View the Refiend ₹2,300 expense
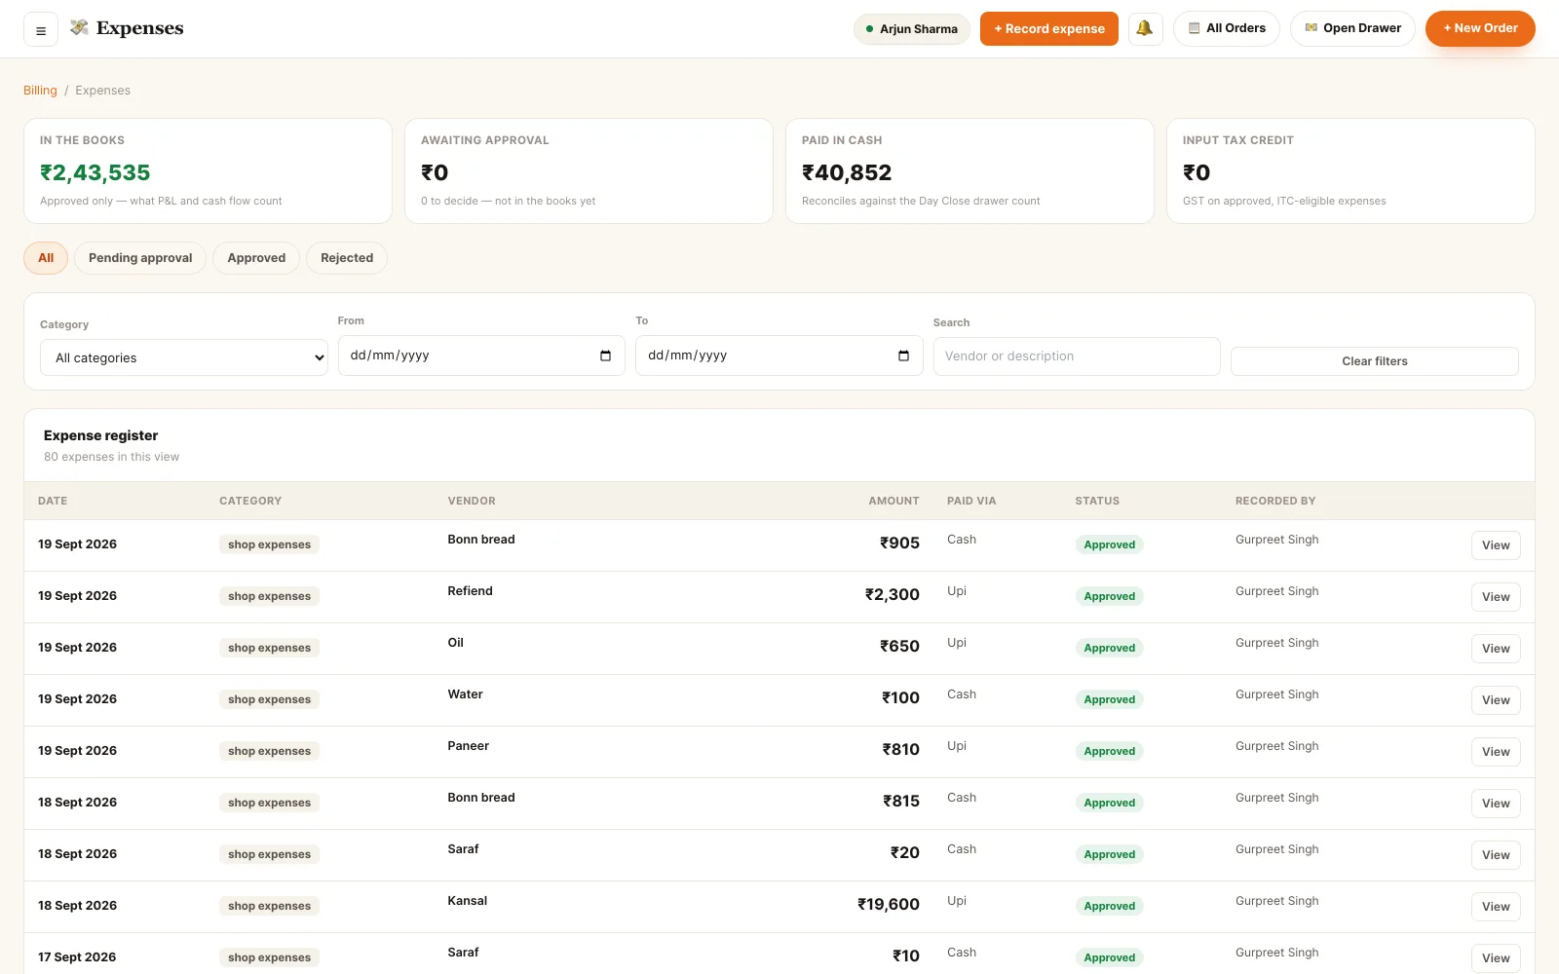The width and height of the screenshot is (1559, 974). (1496, 597)
